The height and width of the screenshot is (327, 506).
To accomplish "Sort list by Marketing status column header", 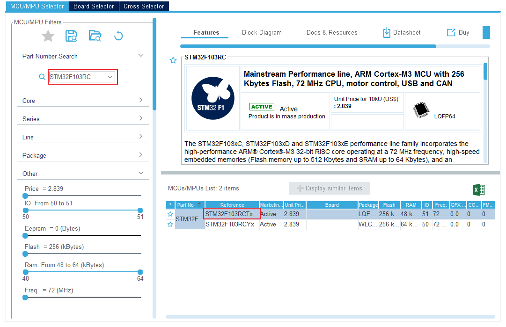I will click(x=271, y=205).
